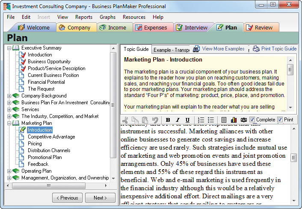Screen dimensions: 302x209
Task: Click the underline formatting icon
Action: [188, 120]
